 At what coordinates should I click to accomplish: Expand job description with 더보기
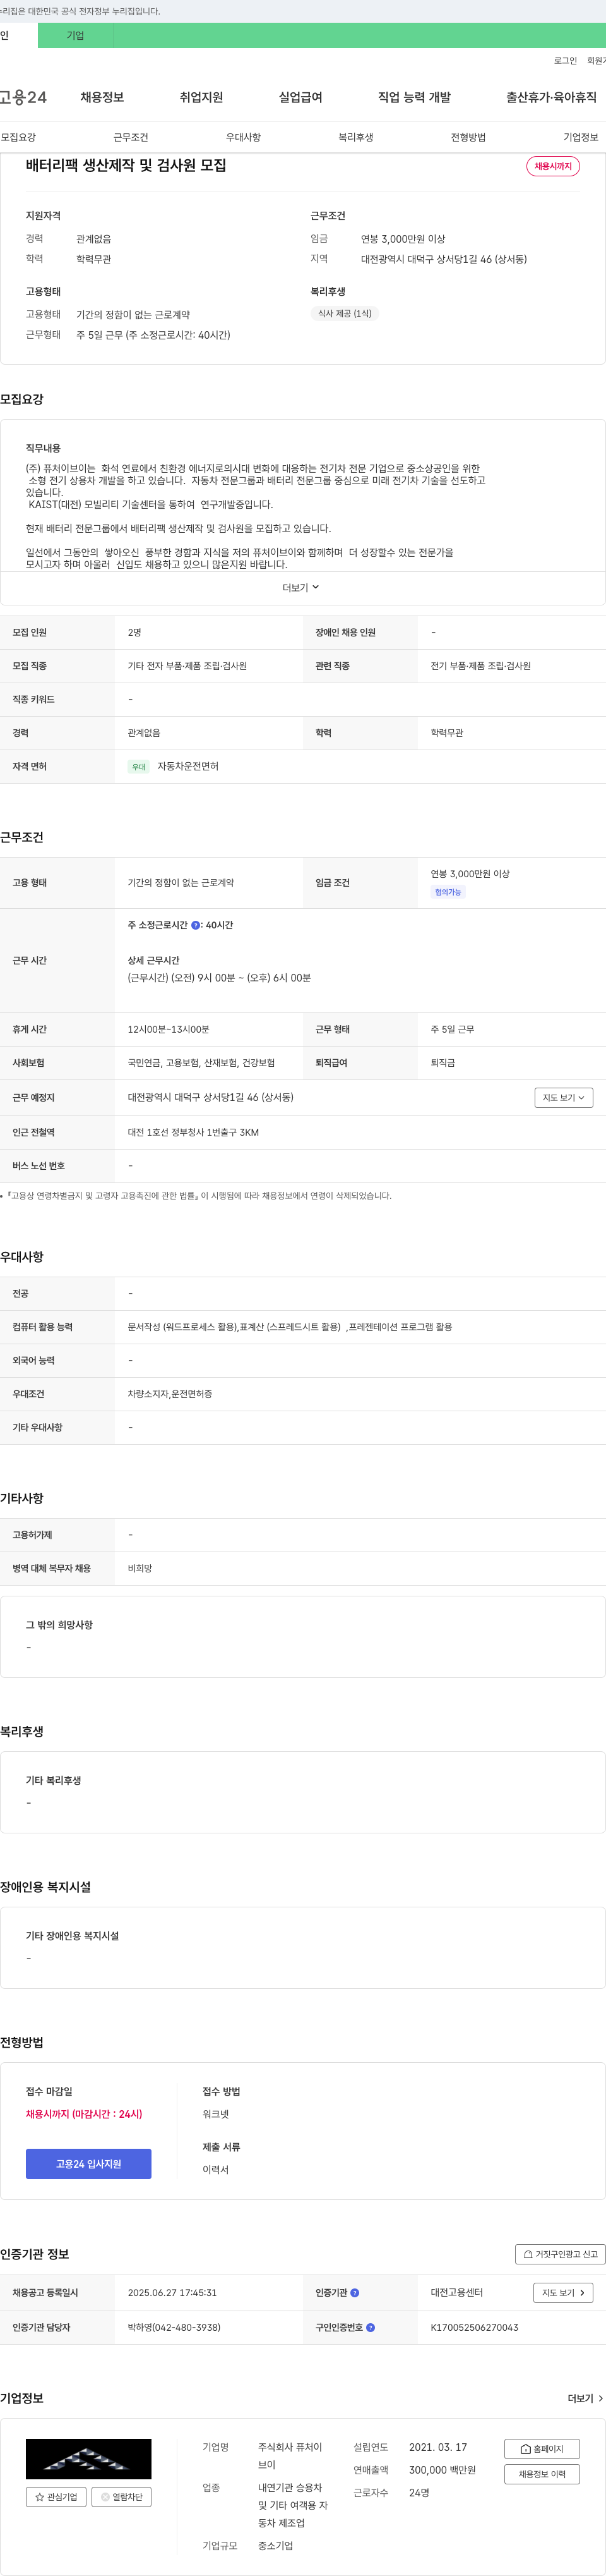302,587
